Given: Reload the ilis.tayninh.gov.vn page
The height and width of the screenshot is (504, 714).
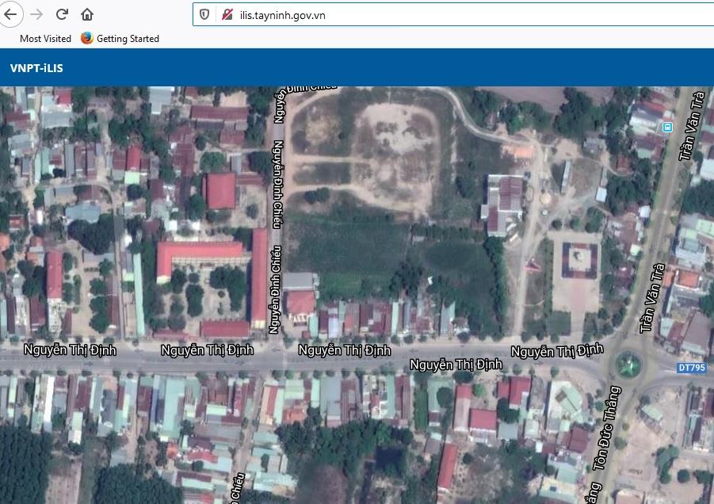Looking at the screenshot, I should tap(61, 14).
